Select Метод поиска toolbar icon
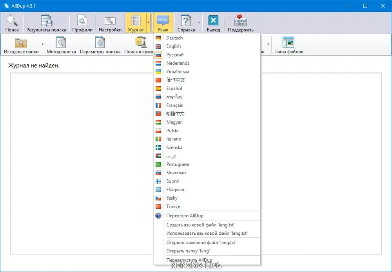 (x=61, y=42)
